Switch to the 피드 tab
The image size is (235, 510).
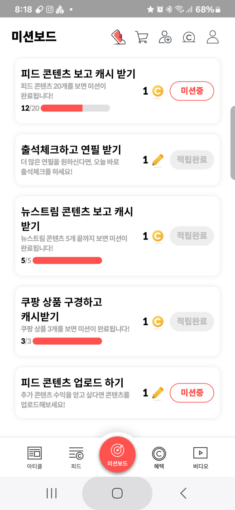point(76,457)
